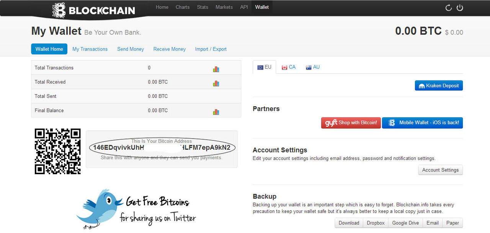
Task: Click gyft Shop with Bitcoin button
Action: pos(351,123)
